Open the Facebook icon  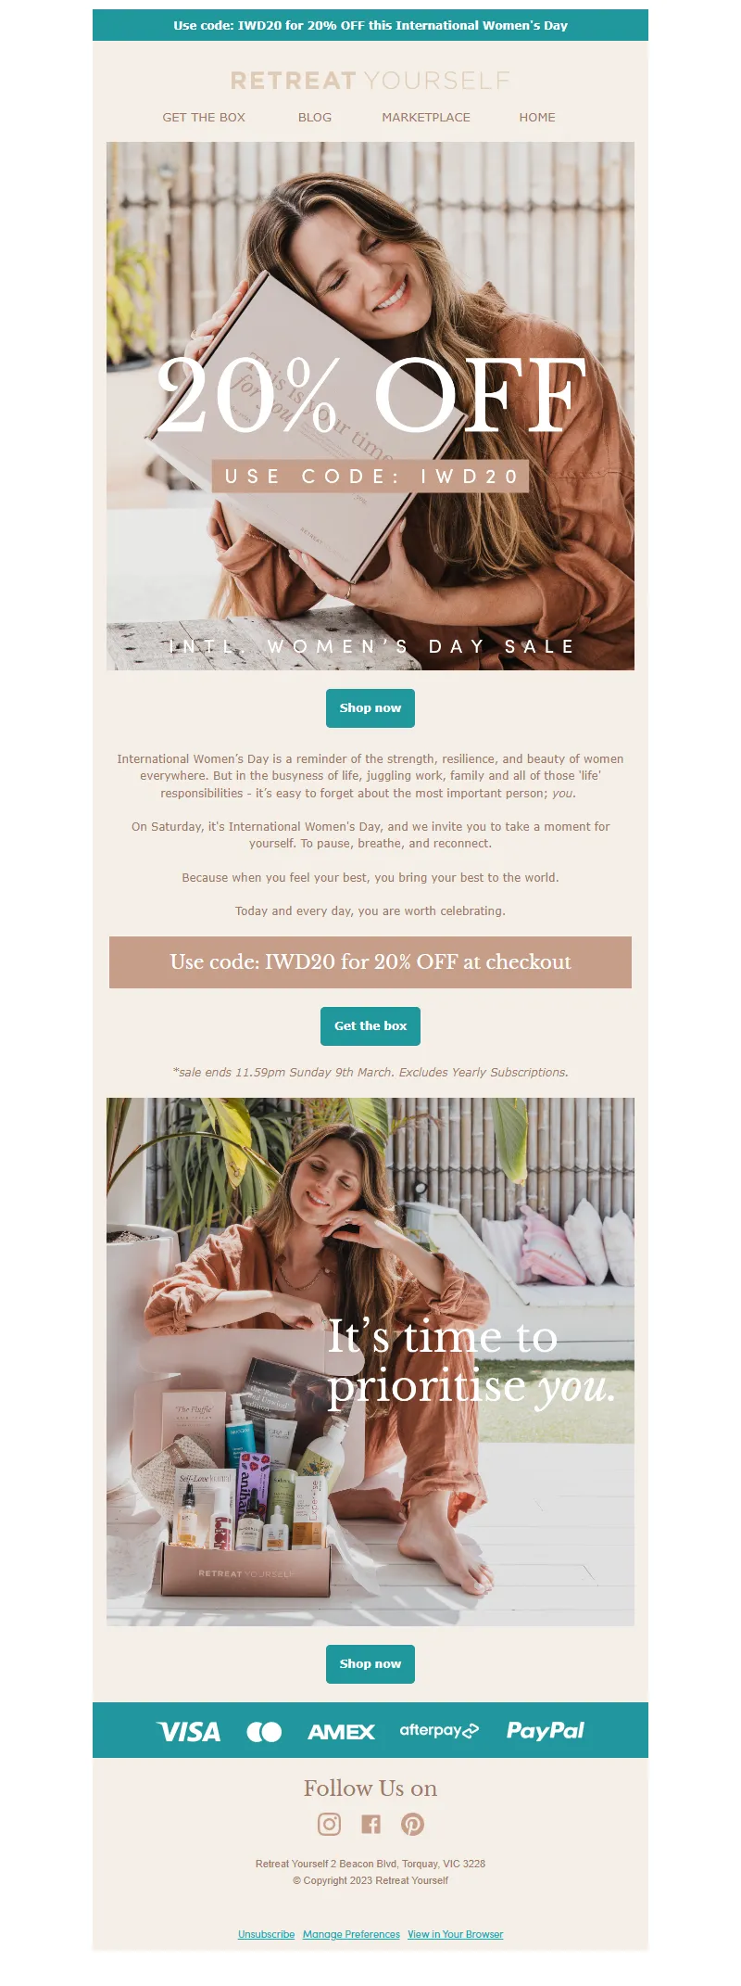(x=370, y=1824)
